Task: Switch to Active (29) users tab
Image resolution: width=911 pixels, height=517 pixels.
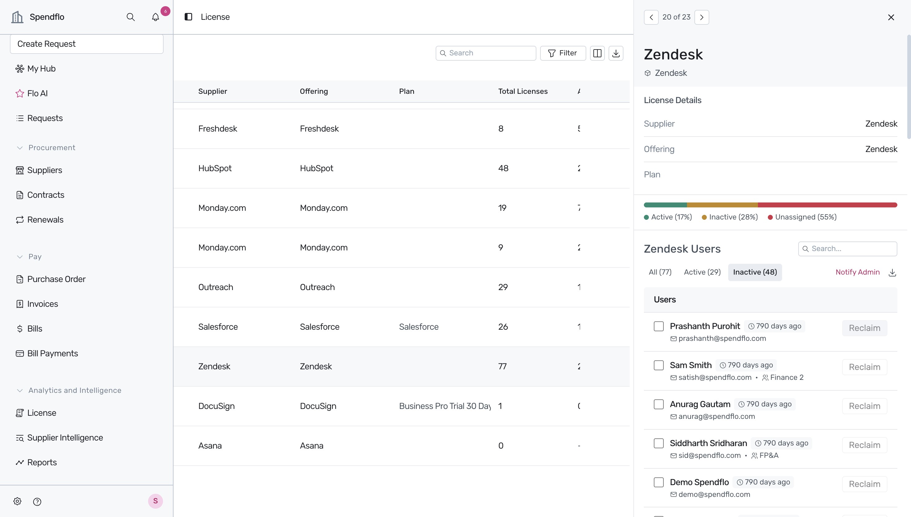Action: point(702,272)
